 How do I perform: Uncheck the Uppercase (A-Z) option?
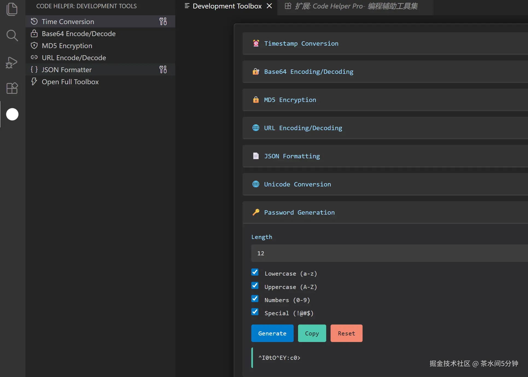coord(255,286)
